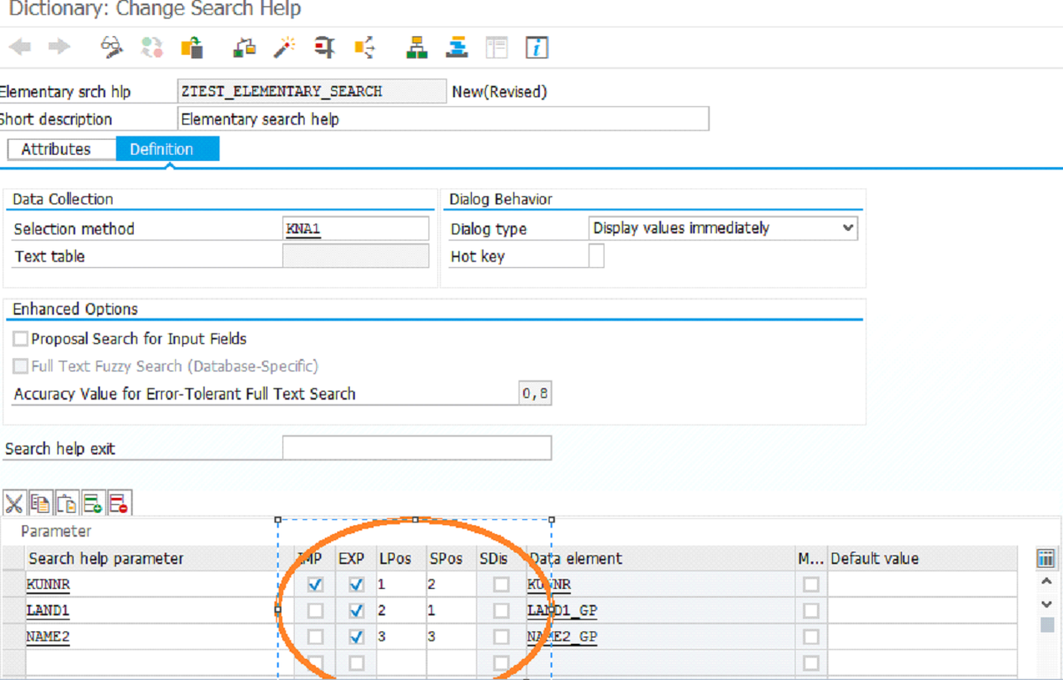Open the where-used list icon
The width and height of the screenshot is (1063, 680).
[x=363, y=47]
